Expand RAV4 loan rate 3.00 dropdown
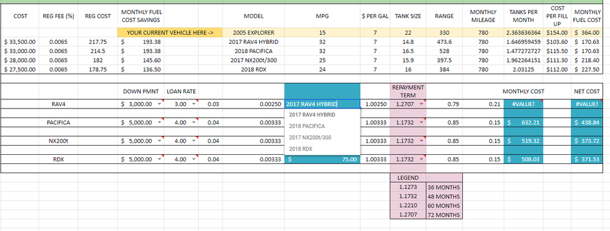Viewport: 610px width, 231px height. pyautogui.click(x=193, y=104)
